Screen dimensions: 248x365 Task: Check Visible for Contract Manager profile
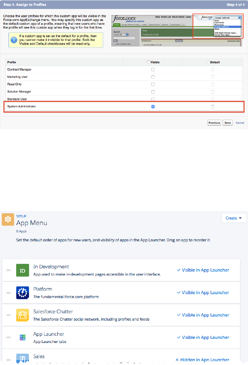(x=153, y=69)
